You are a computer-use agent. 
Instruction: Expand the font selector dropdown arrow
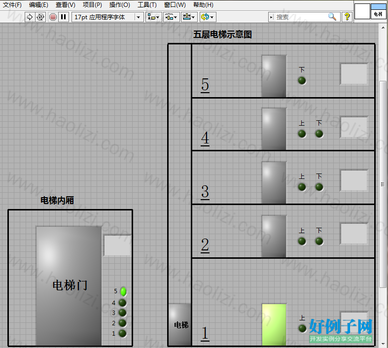[139, 17]
